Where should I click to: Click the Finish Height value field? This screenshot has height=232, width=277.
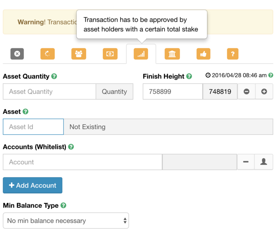coord(172,92)
